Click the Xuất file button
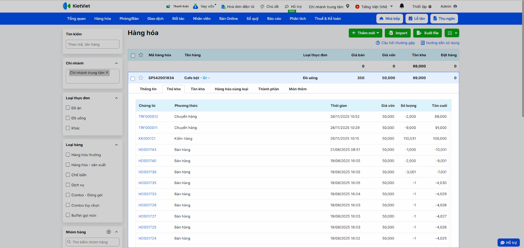The width and height of the screenshot is (524, 248). [x=428, y=33]
